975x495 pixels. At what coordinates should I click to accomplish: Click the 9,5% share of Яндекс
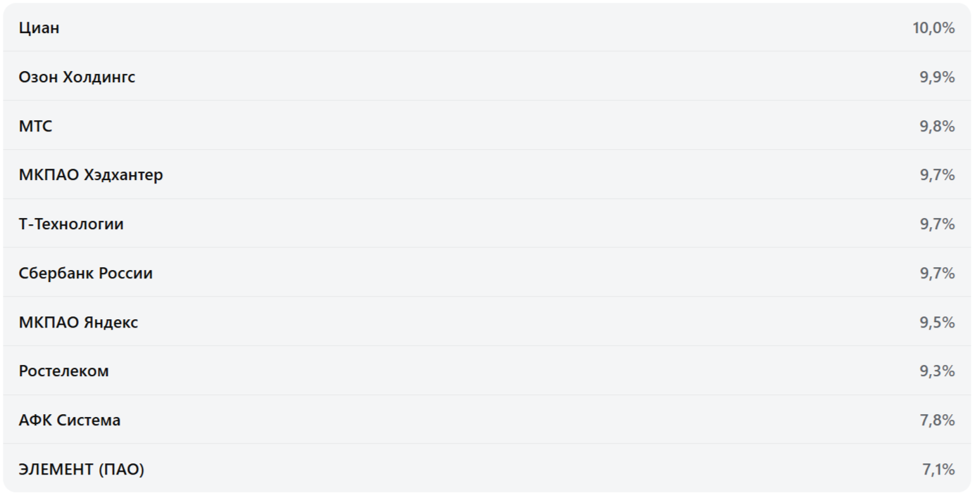click(x=937, y=323)
